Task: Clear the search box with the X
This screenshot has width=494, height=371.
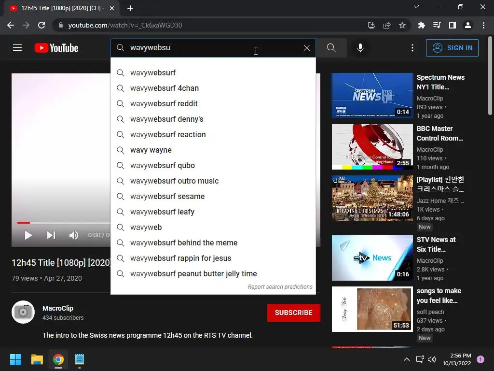Action: 306,48
